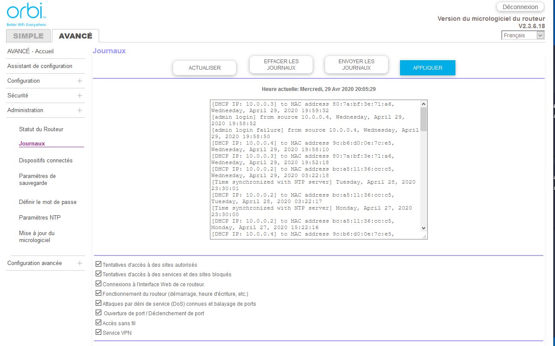Click the log textarea resize handle
Viewport: 555px width, 346px height.
point(424,236)
